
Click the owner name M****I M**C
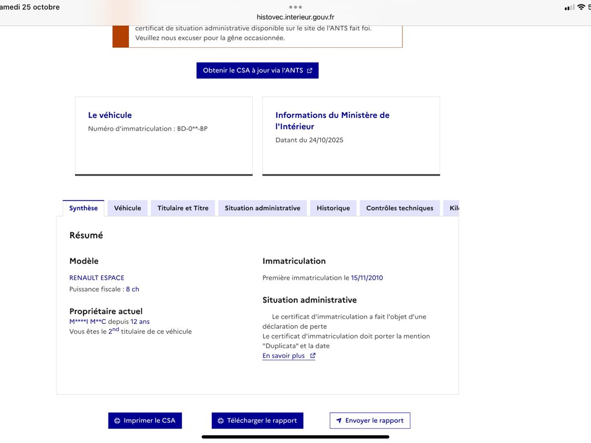88,321
